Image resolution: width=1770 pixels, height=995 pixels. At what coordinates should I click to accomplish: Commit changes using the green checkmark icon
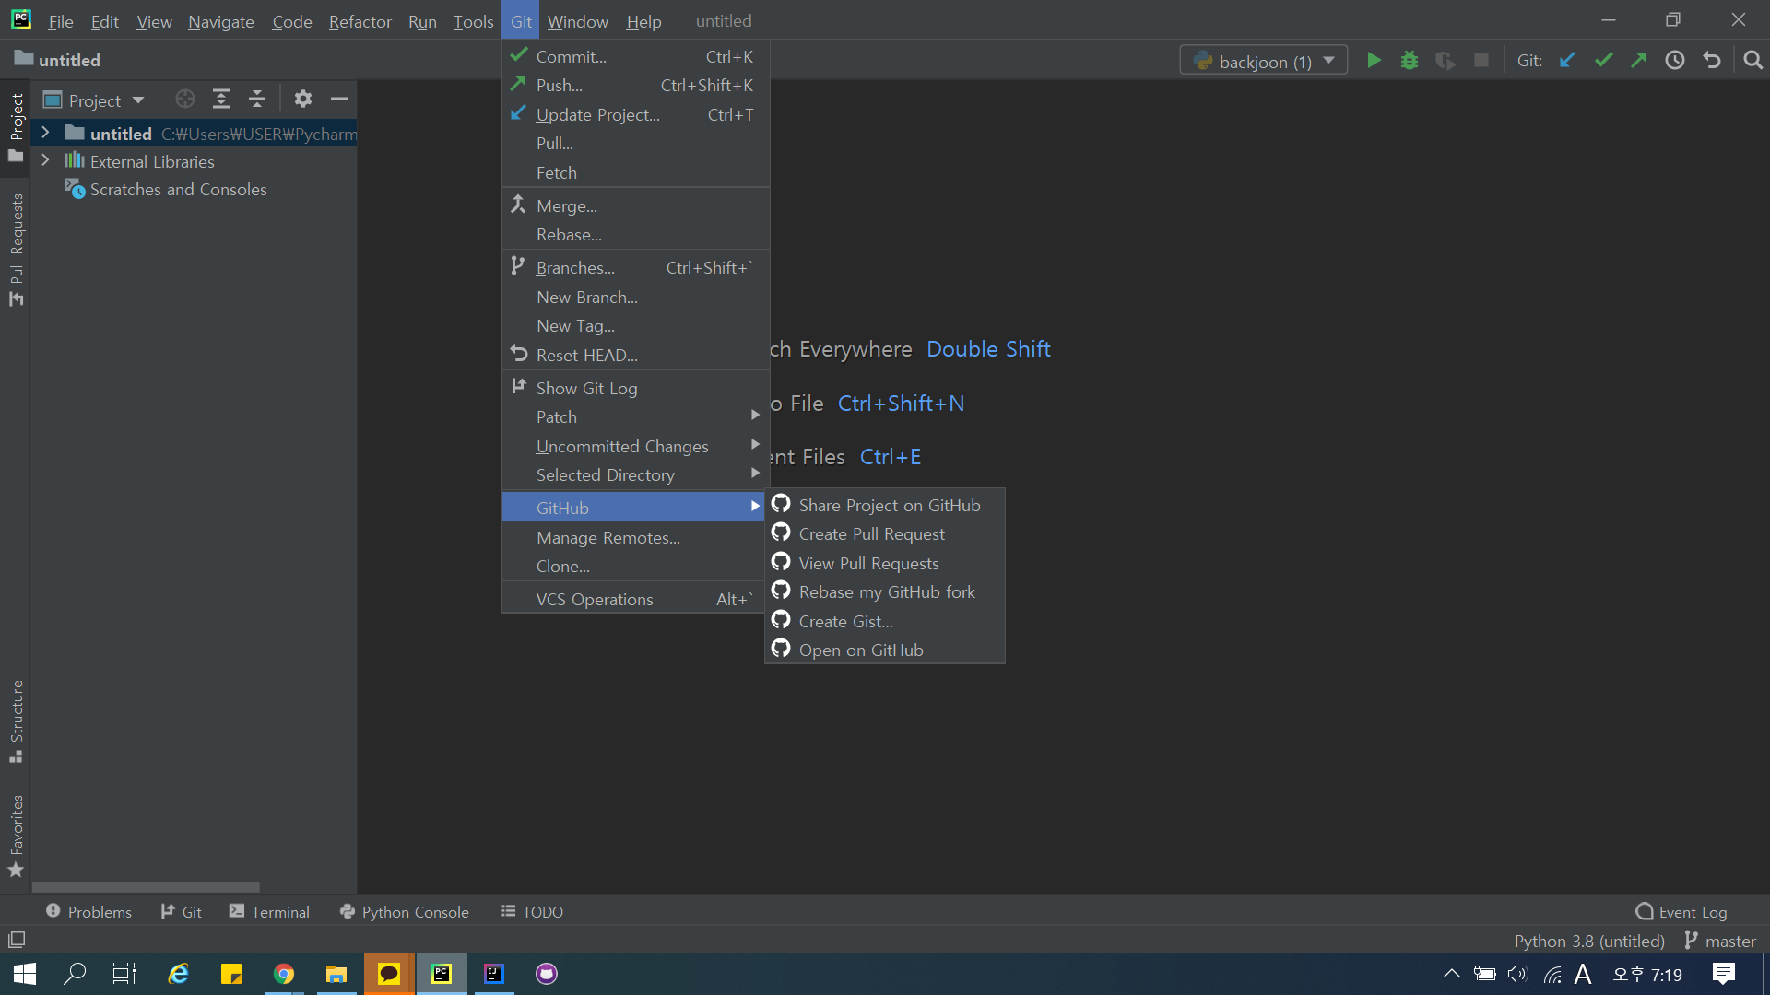click(x=1603, y=59)
